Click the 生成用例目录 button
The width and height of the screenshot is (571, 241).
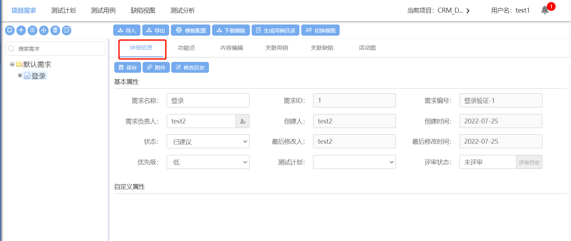pos(276,30)
